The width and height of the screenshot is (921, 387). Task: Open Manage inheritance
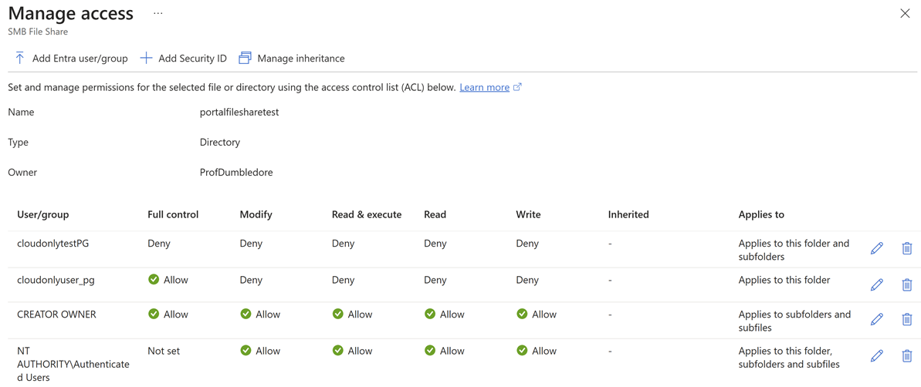click(x=292, y=58)
